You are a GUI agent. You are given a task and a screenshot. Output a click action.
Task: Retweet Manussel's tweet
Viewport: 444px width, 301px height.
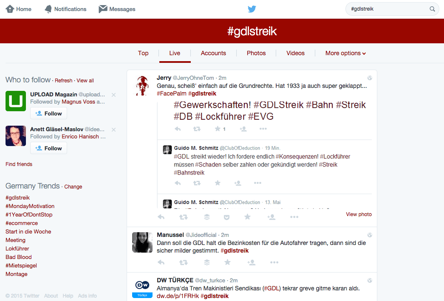click(184, 262)
